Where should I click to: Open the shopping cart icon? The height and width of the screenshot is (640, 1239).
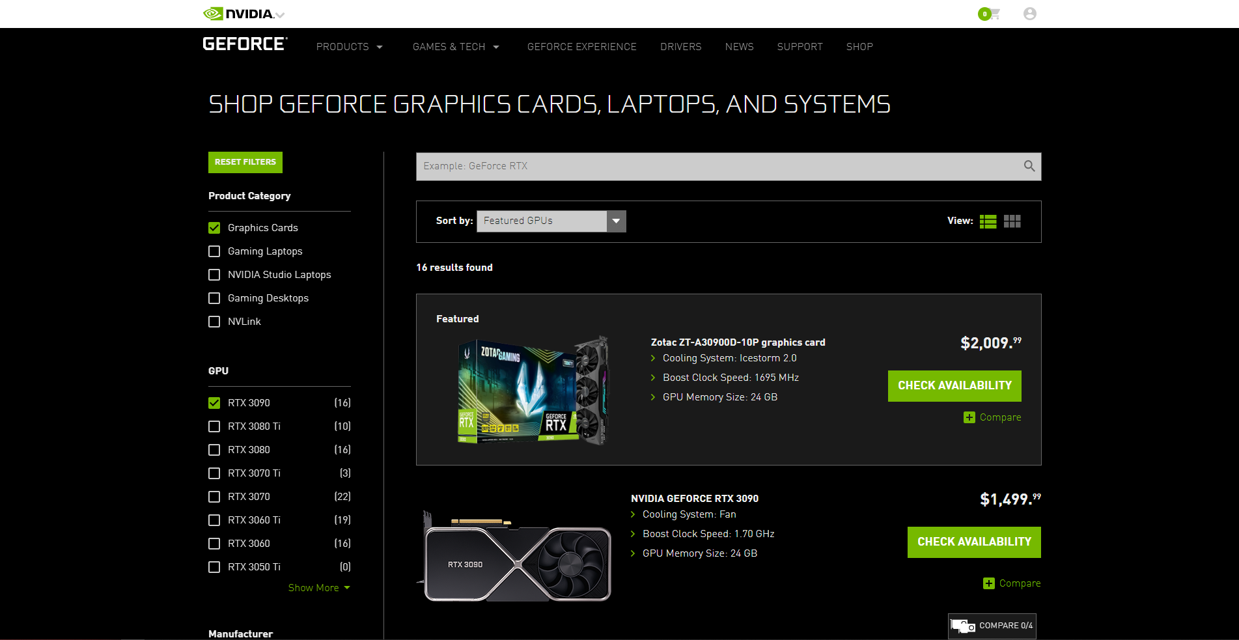coord(994,14)
